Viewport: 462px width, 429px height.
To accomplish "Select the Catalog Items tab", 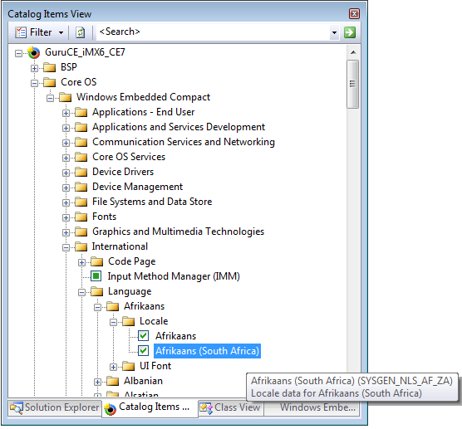I will (150, 407).
